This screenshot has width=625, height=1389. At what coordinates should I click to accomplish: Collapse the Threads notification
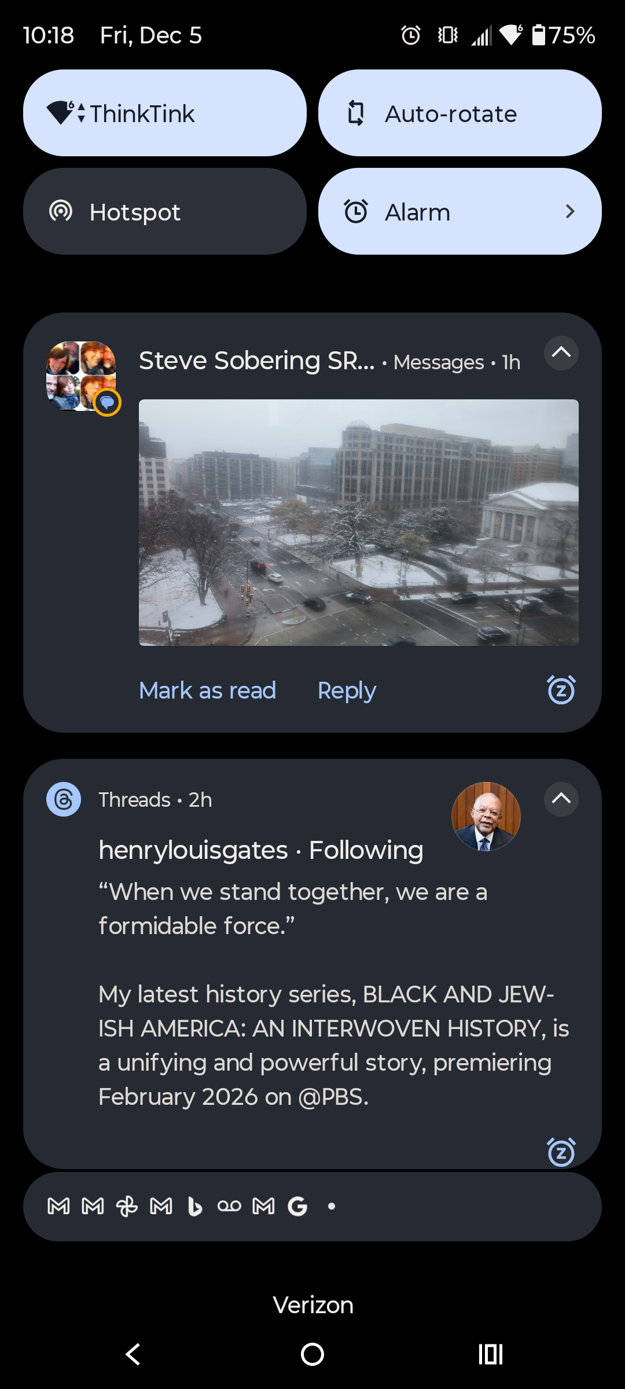point(561,799)
